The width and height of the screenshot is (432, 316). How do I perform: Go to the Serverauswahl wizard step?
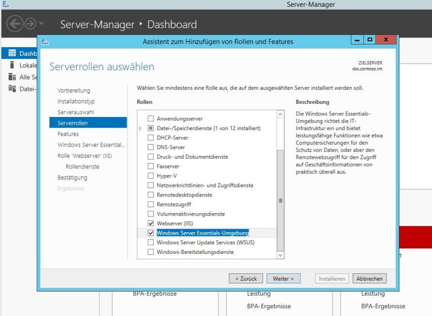point(76,112)
